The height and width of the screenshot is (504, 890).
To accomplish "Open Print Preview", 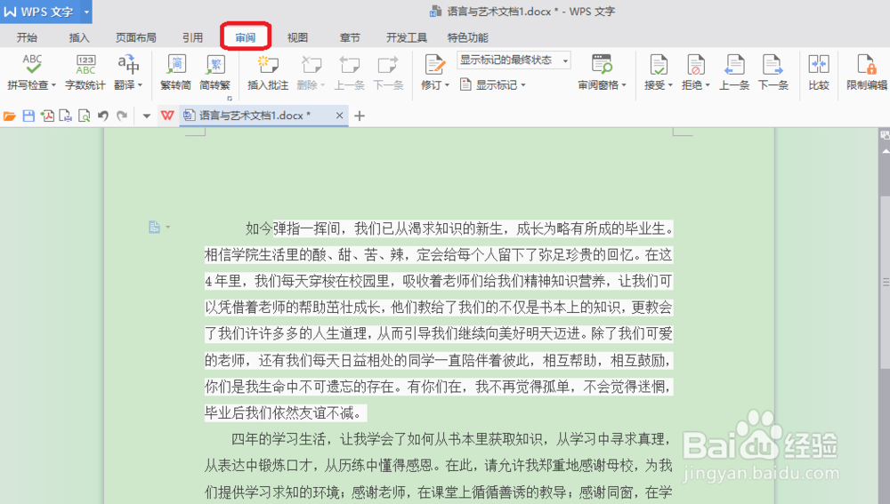I will 84,116.
